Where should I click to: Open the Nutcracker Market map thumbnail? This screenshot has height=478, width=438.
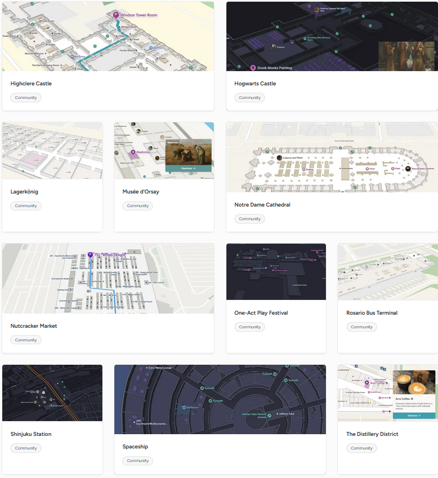pos(108,278)
